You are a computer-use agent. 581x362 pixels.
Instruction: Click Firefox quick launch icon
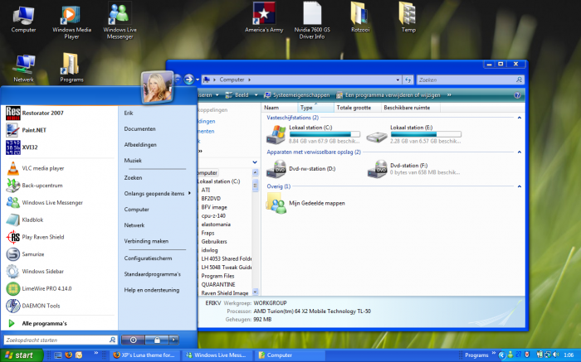click(68, 355)
